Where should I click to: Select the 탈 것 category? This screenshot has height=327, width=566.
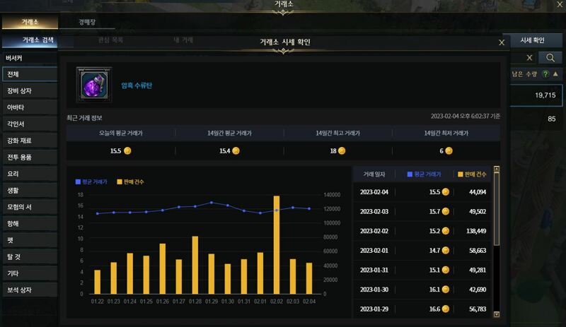(30, 256)
